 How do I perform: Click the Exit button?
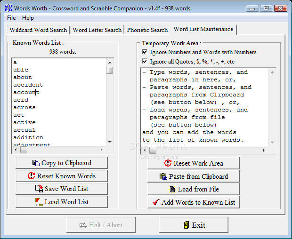[194, 225]
